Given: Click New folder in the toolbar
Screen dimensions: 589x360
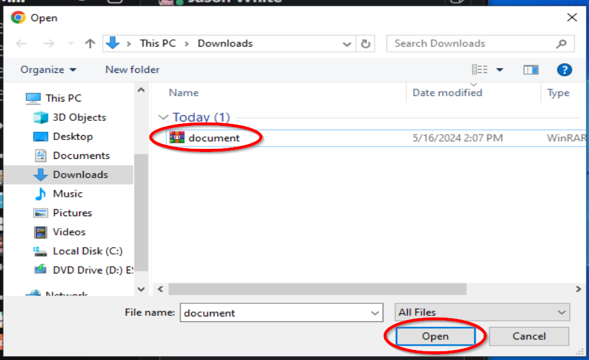Looking at the screenshot, I should click(132, 70).
